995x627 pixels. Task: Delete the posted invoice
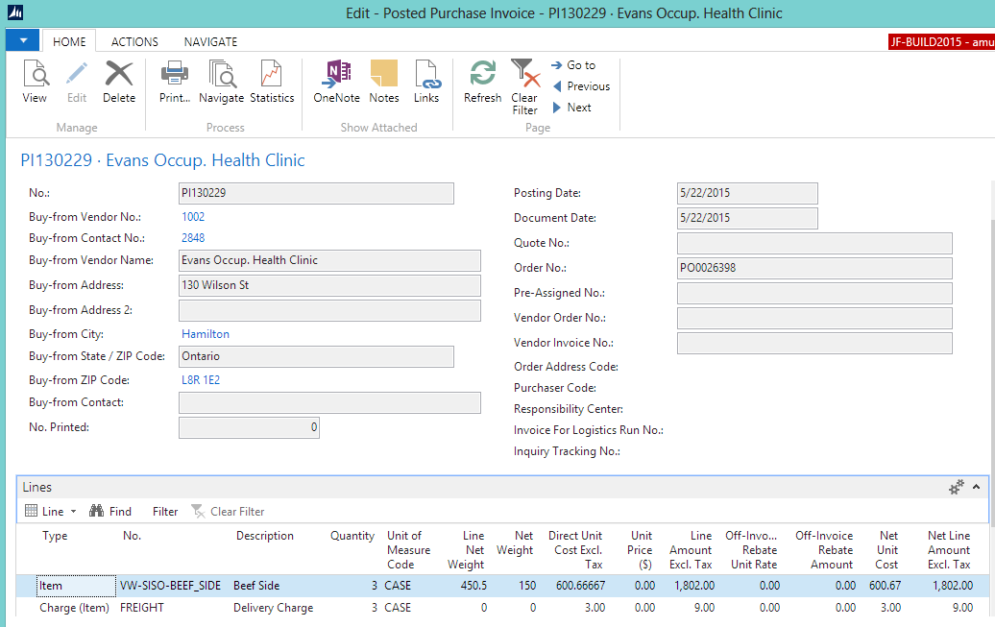(x=118, y=82)
